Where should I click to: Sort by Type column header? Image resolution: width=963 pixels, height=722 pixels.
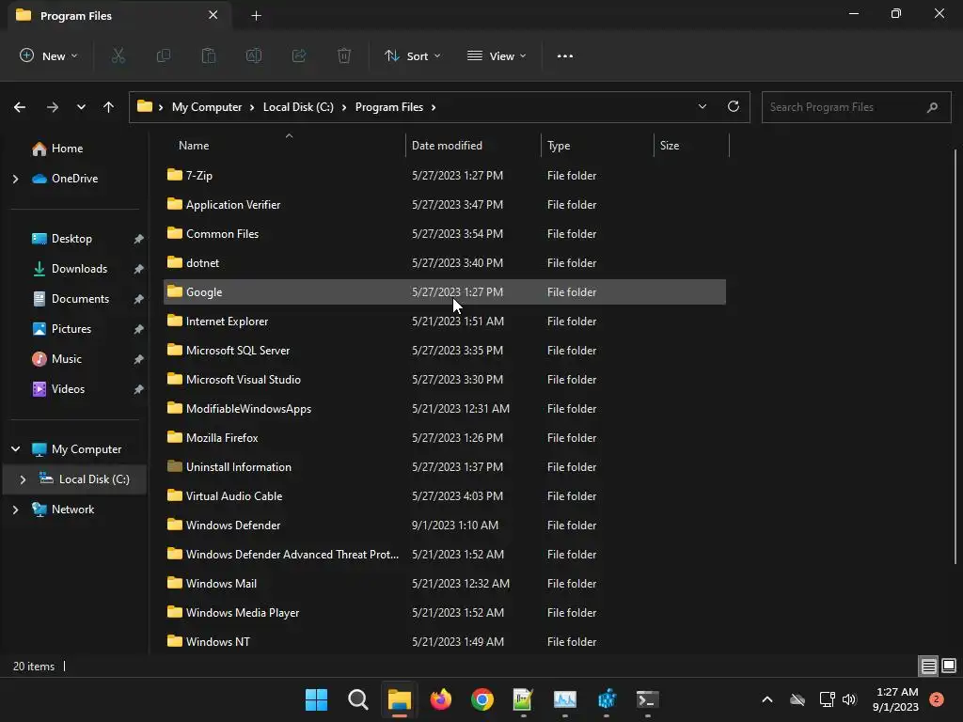pos(559,146)
